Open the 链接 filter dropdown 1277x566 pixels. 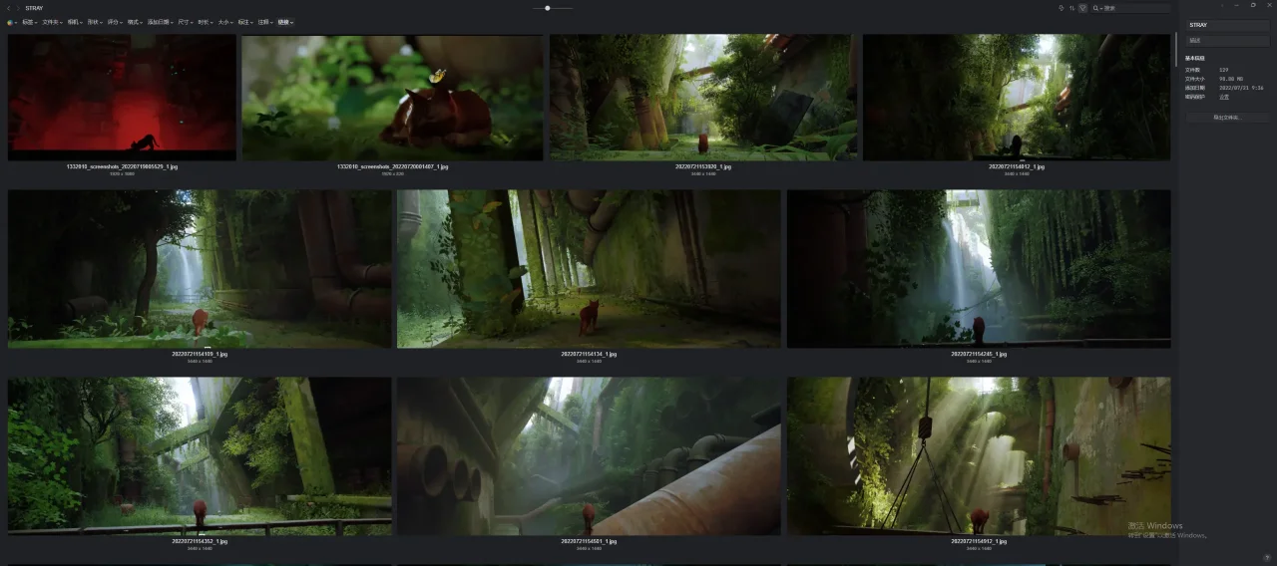[x=285, y=22]
